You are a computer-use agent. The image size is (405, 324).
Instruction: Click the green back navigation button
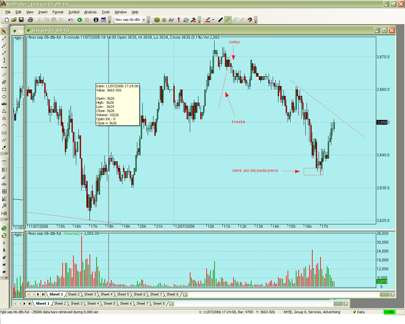(80, 20)
